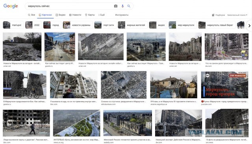The width and height of the screenshot is (252, 144).
Task: Choose the порт сити chip
Action: (x=105, y=25)
